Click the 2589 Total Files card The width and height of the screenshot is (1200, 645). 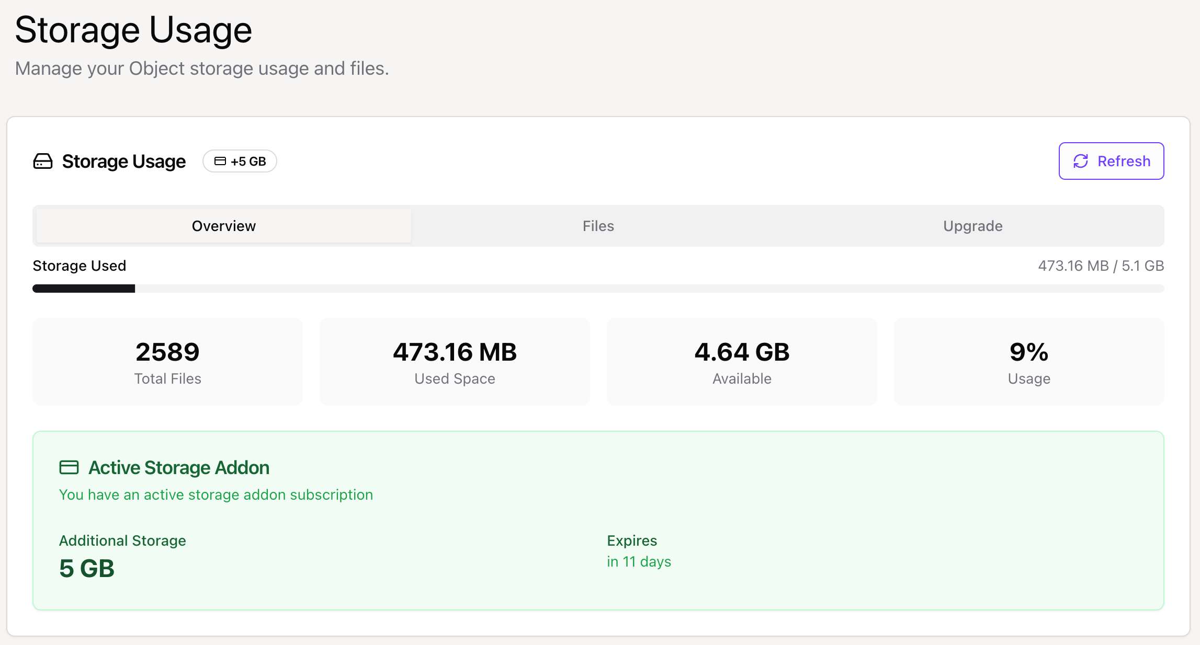tap(167, 361)
